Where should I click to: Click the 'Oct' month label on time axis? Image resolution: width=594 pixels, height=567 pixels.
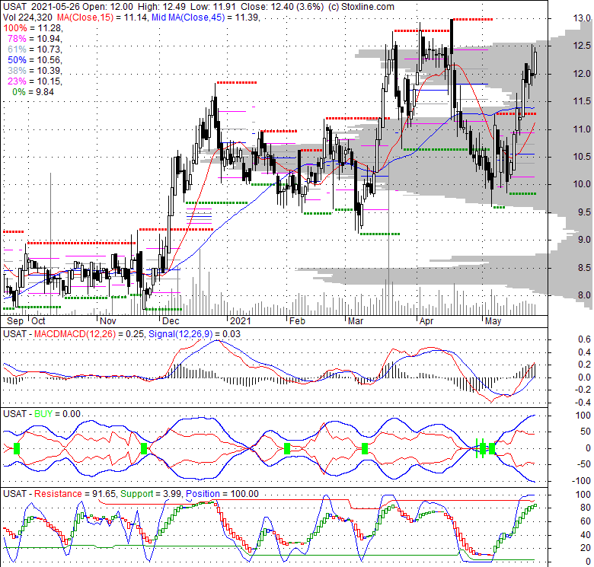click(38, 321)
